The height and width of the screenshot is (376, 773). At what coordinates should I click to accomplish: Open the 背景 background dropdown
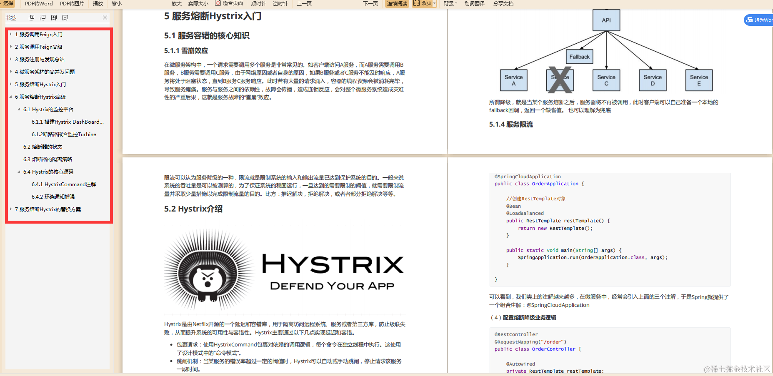point(450,4)
